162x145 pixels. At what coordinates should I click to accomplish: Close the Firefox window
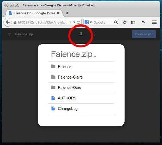click(6, 5)
